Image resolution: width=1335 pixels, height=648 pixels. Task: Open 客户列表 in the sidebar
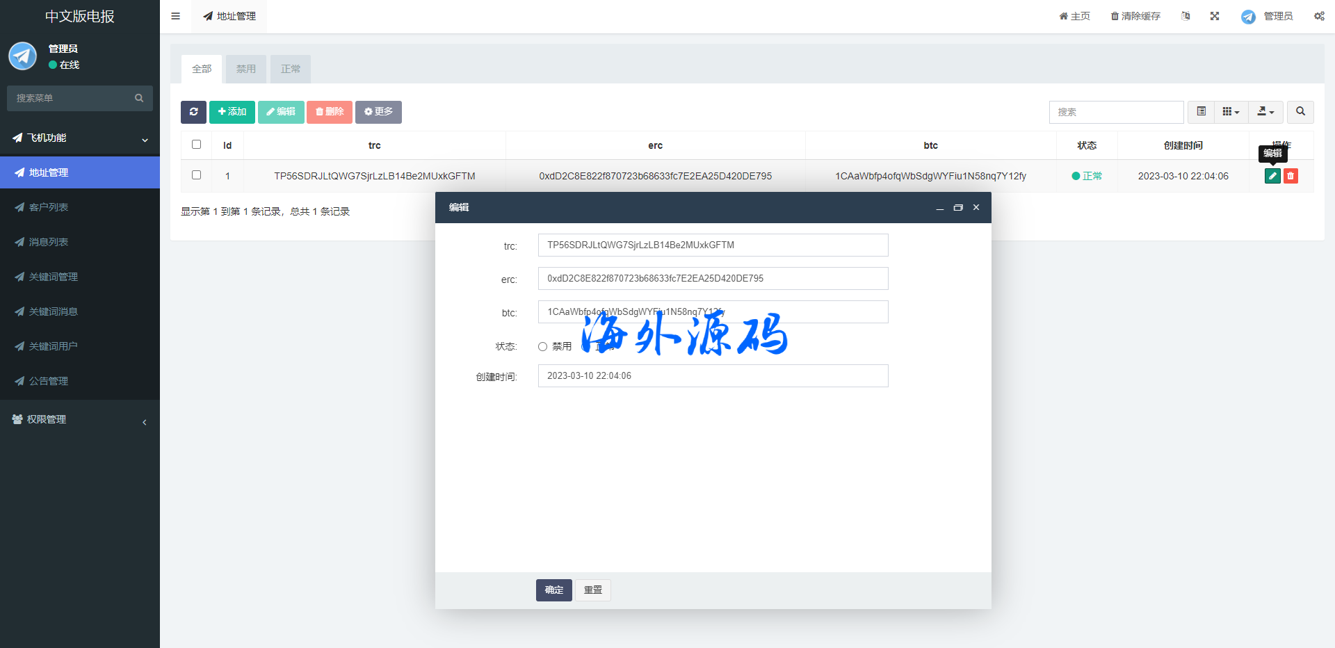[49, 207]
